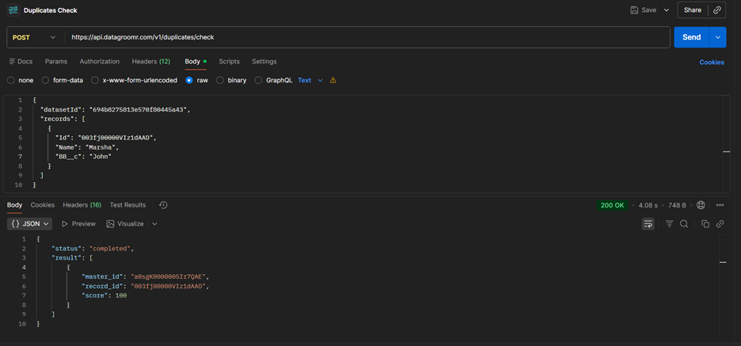Copy request link via chain icon near Share
The height and width of the screenshot is (346, 741).
717,10
